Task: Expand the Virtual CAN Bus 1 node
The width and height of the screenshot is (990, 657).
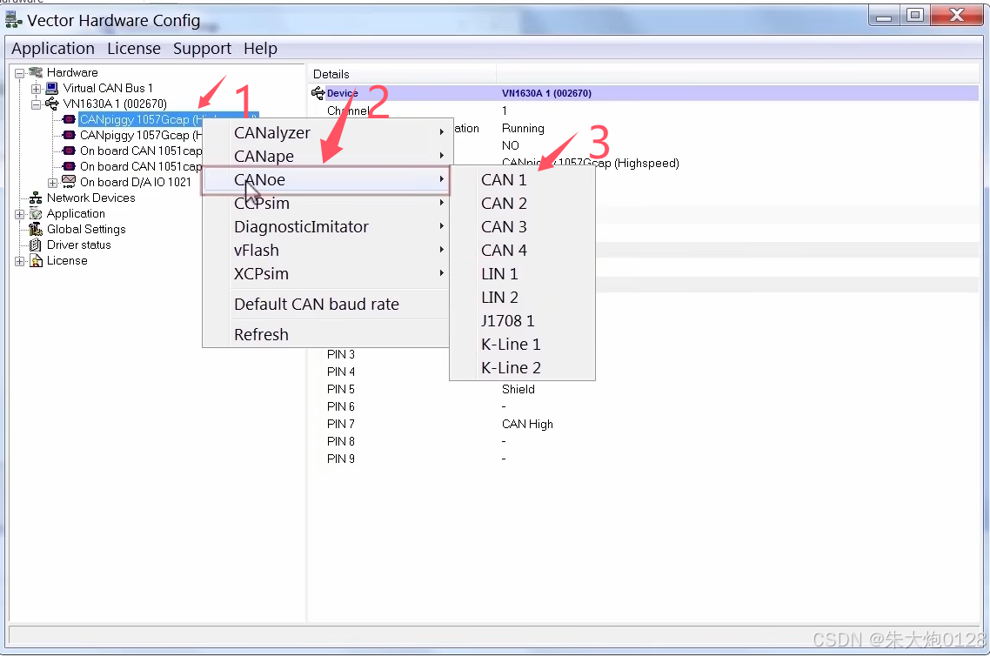Action: coord(36,89)
